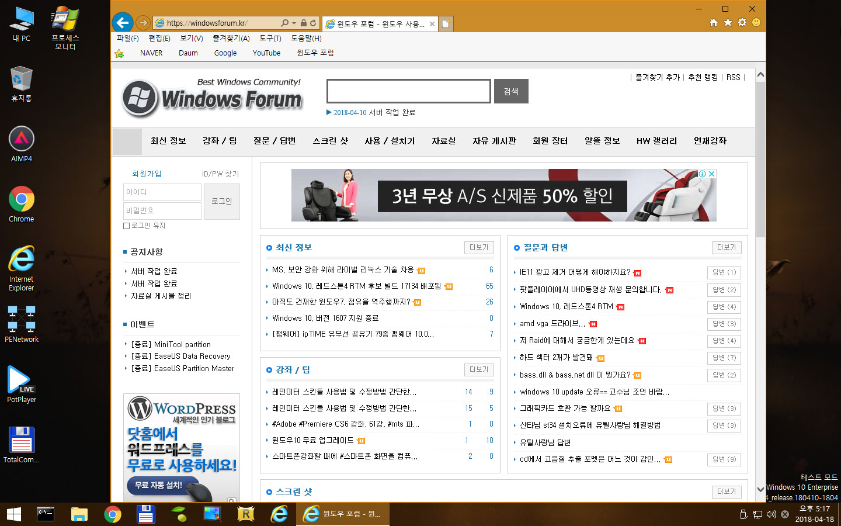Click 더보기 in the 강좌 / 팁 section
Screen dimensions: 841x526
[479, 369]
